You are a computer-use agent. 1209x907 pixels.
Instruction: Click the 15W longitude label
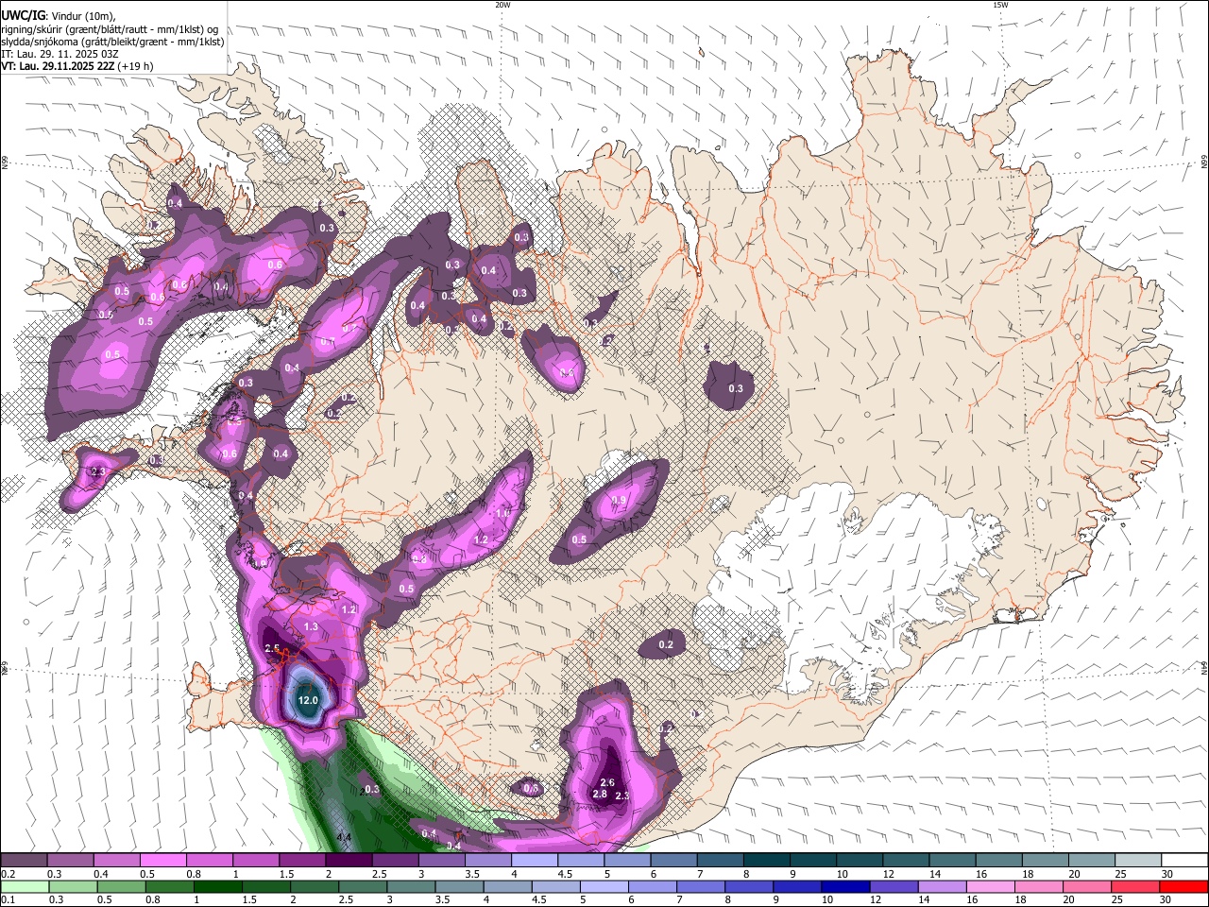[x=1000, y=5]
